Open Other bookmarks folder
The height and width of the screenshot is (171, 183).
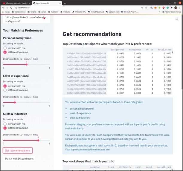pos(172,12)
